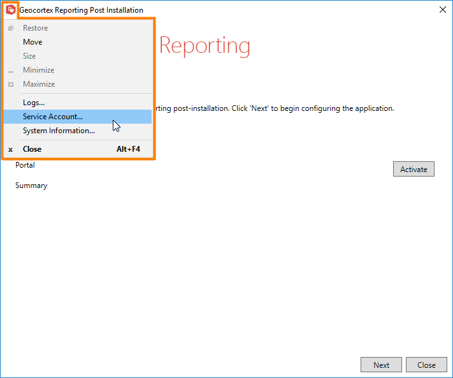The image size is (453, 378).
Task: Click the maximize square icon in system menu
Action: (11, 84)
